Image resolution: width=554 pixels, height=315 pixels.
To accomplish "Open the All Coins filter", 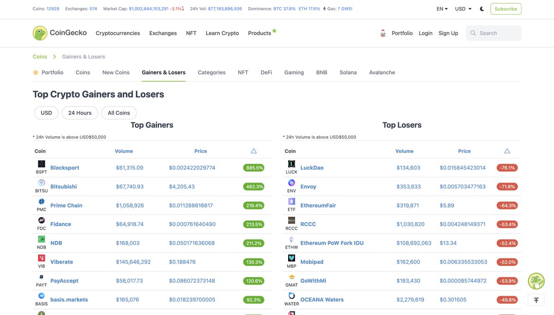I will pos(119,113).
